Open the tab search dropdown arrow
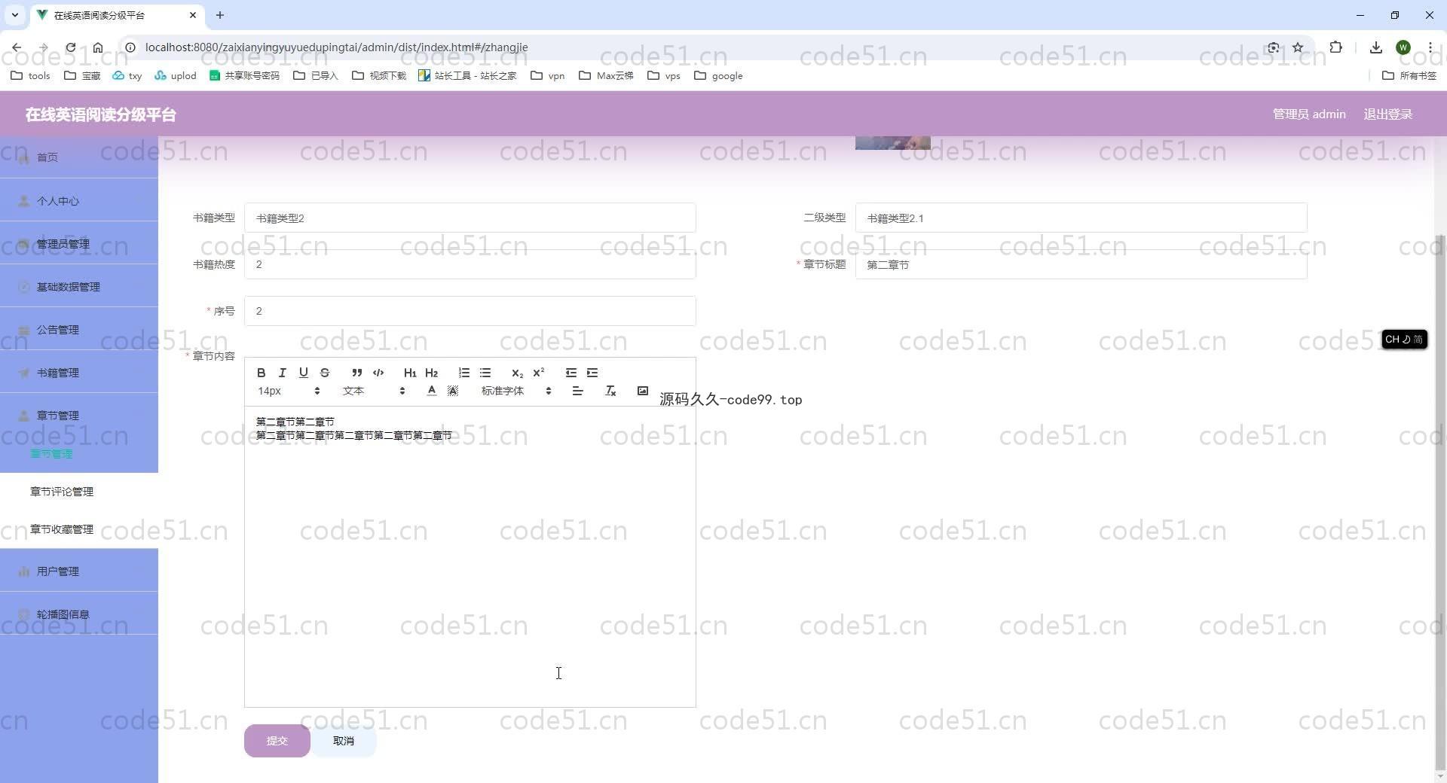Screen dimensions: 1447x783 click(14, 15)
